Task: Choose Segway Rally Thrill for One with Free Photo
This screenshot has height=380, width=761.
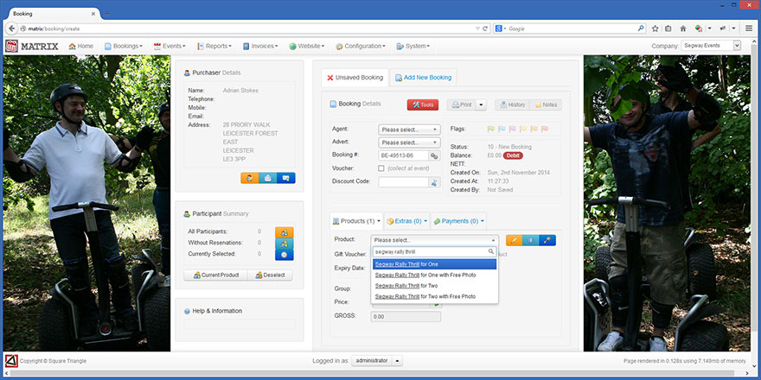Action: (434, 275)
